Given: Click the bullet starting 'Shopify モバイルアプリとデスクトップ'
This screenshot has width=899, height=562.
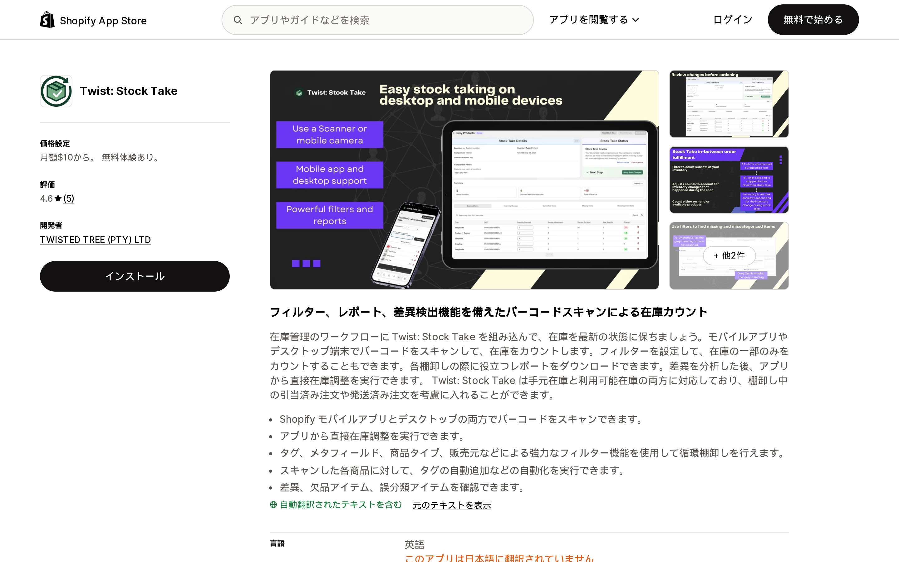Looking at the screenshot, I should 462,419.
